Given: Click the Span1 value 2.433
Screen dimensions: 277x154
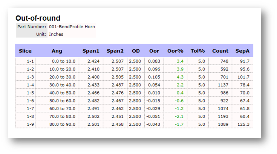Looking at the screenshot, I should click(x=93, y=85).
